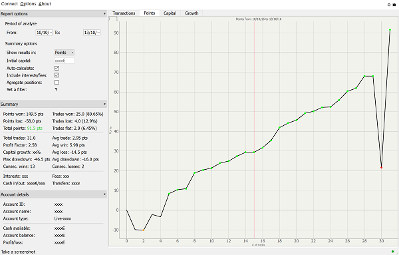Image resolution: width=399 pixels, height=255 pixels.
Task: Toggle Include interests/fees checkbox
Action: tap(57, 75)
